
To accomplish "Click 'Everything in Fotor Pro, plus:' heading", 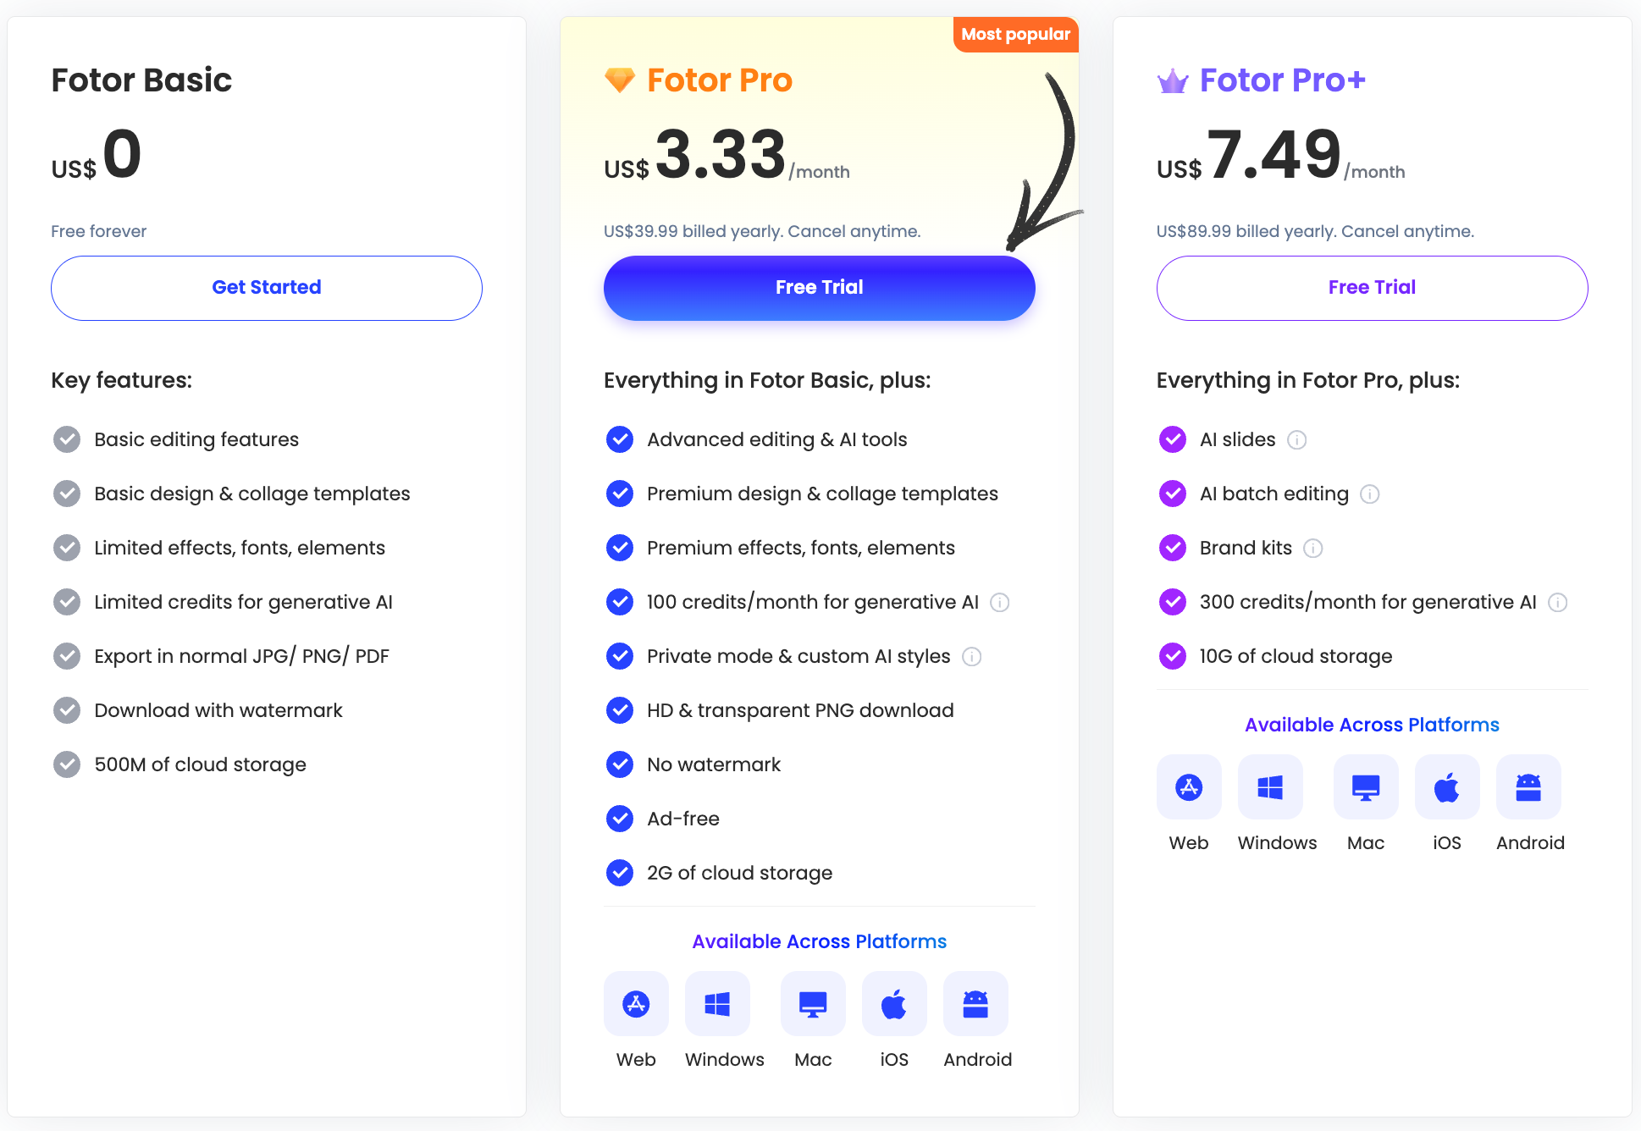I will point(1308,380).
